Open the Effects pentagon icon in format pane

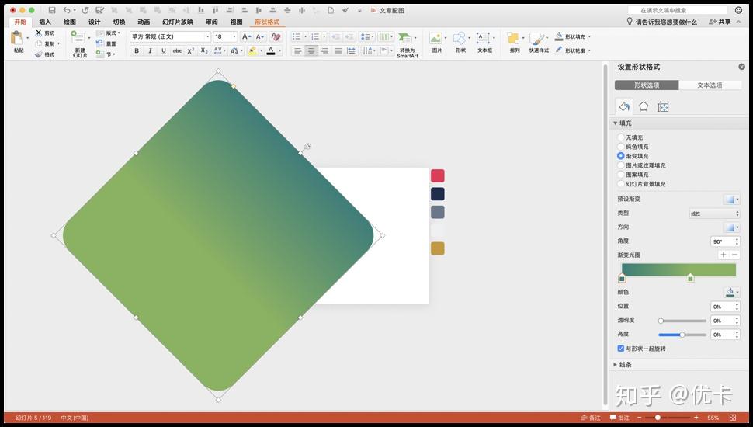tap(644, 106)
